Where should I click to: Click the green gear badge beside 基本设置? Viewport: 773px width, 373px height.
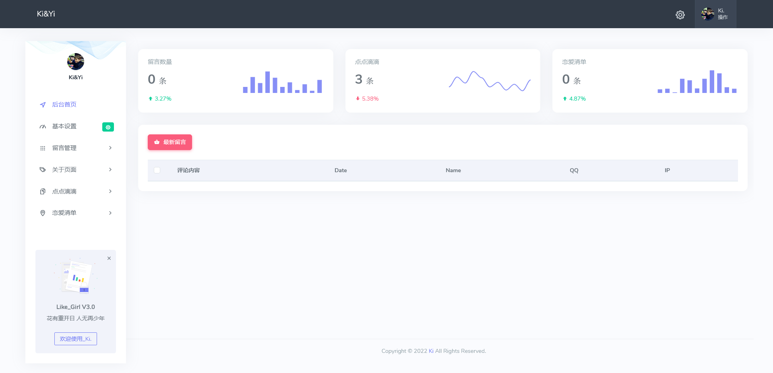108,127
